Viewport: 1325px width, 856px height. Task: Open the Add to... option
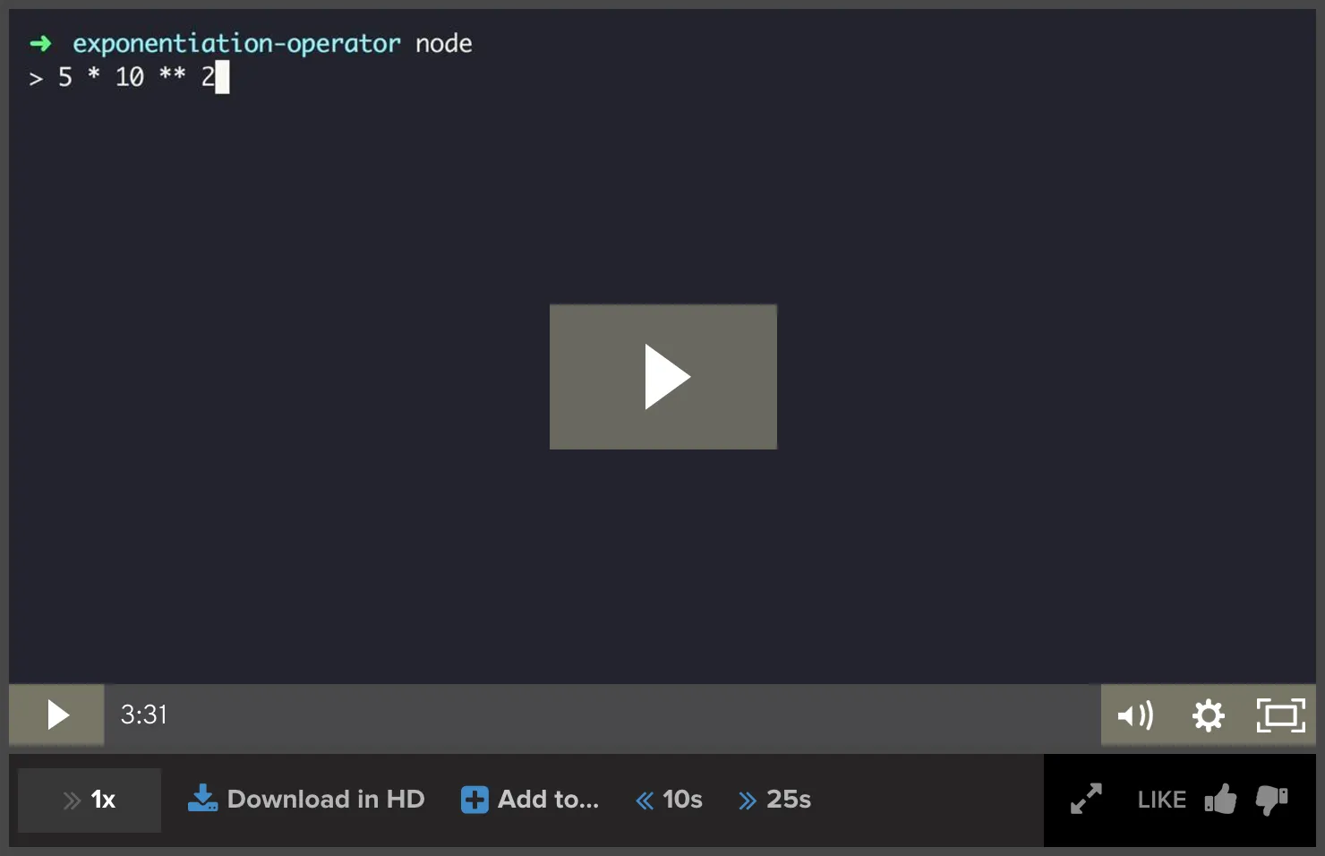pyautogui.click(x=549, y=800)
